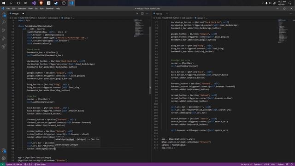Screen dimensions: 295x166
Task: Click the minimap of the app.py editor
Action: 283,31
